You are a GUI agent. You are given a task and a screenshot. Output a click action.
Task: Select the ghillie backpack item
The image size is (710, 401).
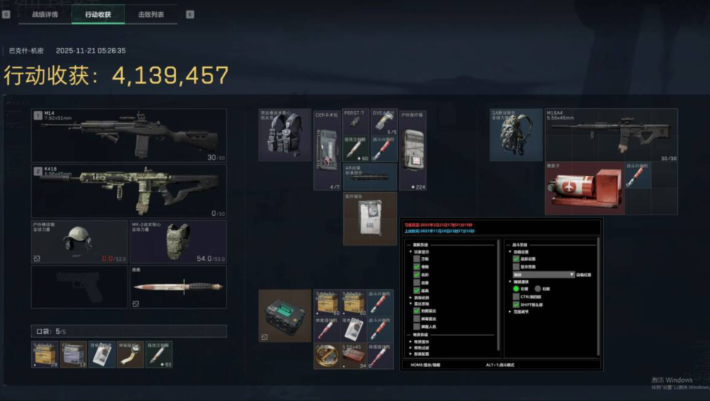pos(516,135)
